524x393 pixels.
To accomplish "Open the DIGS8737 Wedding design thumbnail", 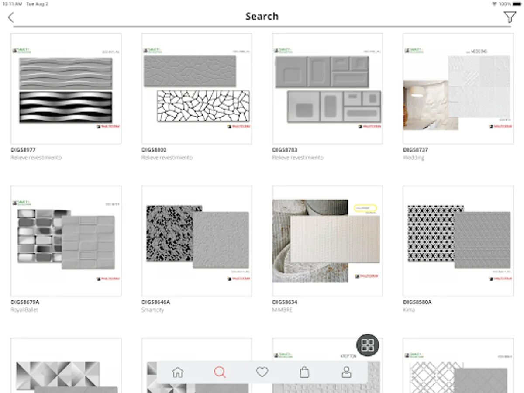I will click(x=458, y=89).
